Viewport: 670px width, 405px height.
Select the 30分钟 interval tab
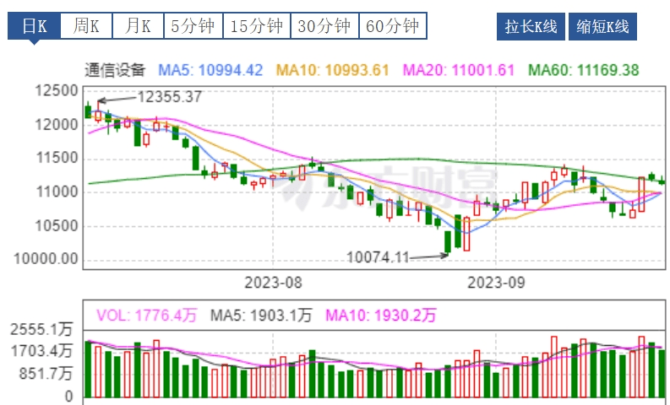[x=324, y=26]
